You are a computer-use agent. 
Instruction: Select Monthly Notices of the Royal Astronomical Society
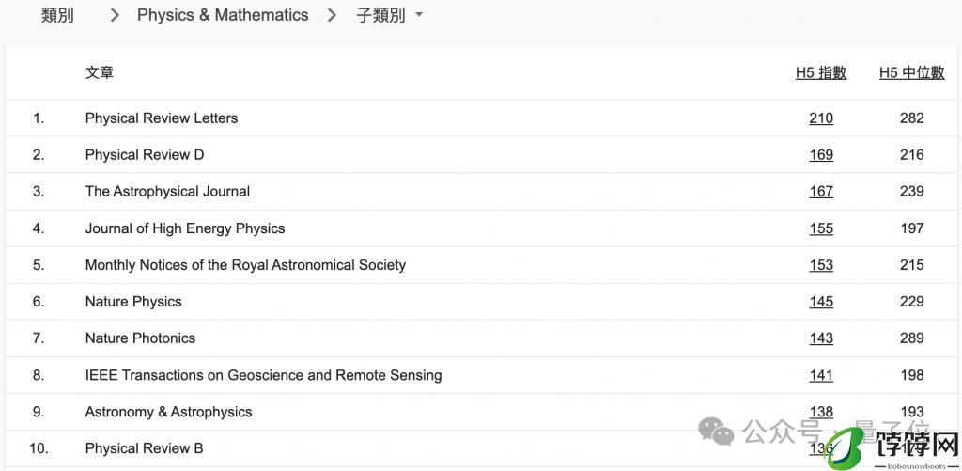245,265
